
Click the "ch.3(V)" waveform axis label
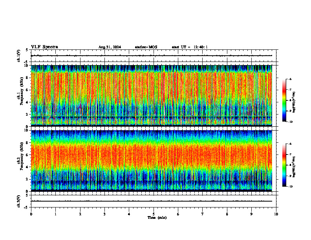[x=18, y=201]
